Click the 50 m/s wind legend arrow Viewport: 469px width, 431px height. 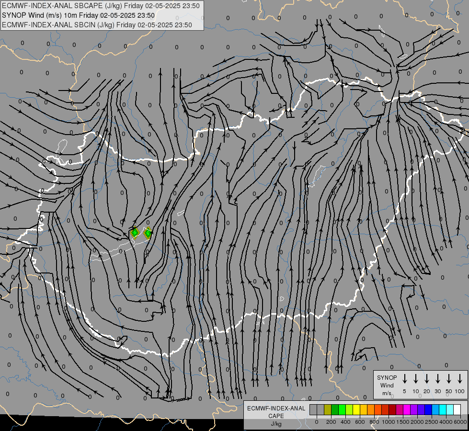(x=449, y=379)
